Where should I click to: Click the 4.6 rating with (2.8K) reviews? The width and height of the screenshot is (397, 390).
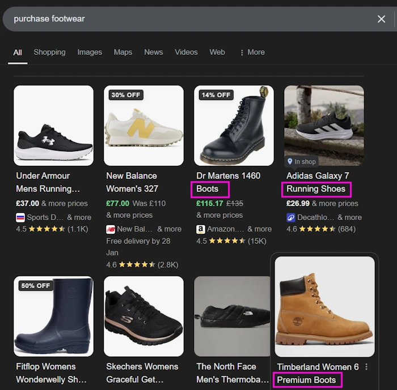142,265
